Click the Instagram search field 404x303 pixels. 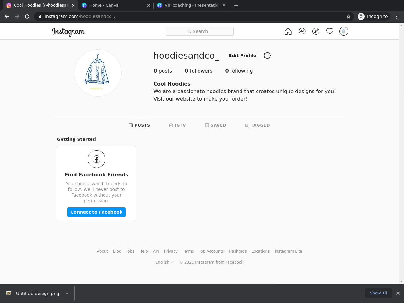click(x=199, y=31)
